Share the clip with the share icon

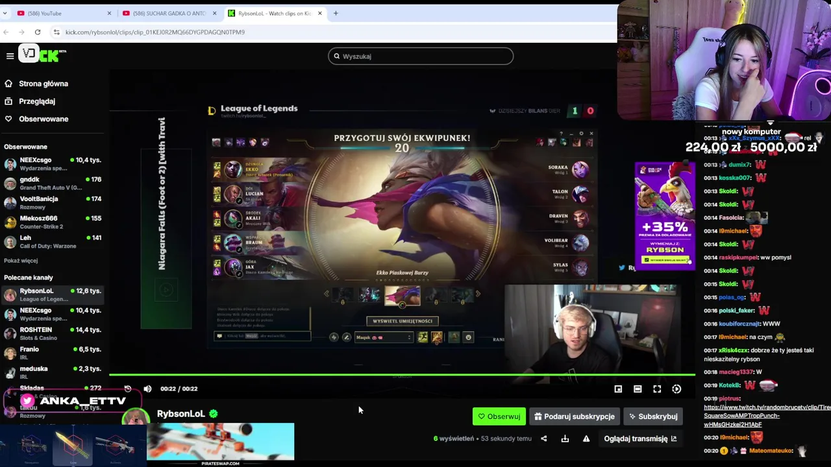544,438
